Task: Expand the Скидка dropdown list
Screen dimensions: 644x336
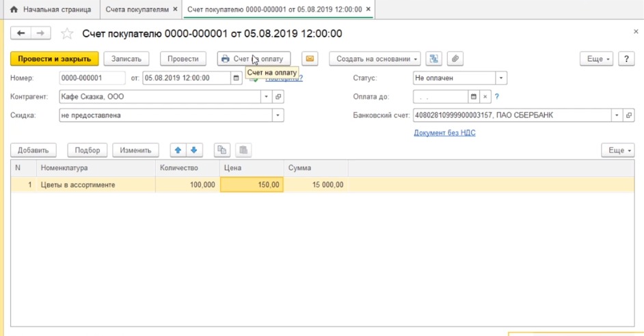Action: (x=278, y=115)
